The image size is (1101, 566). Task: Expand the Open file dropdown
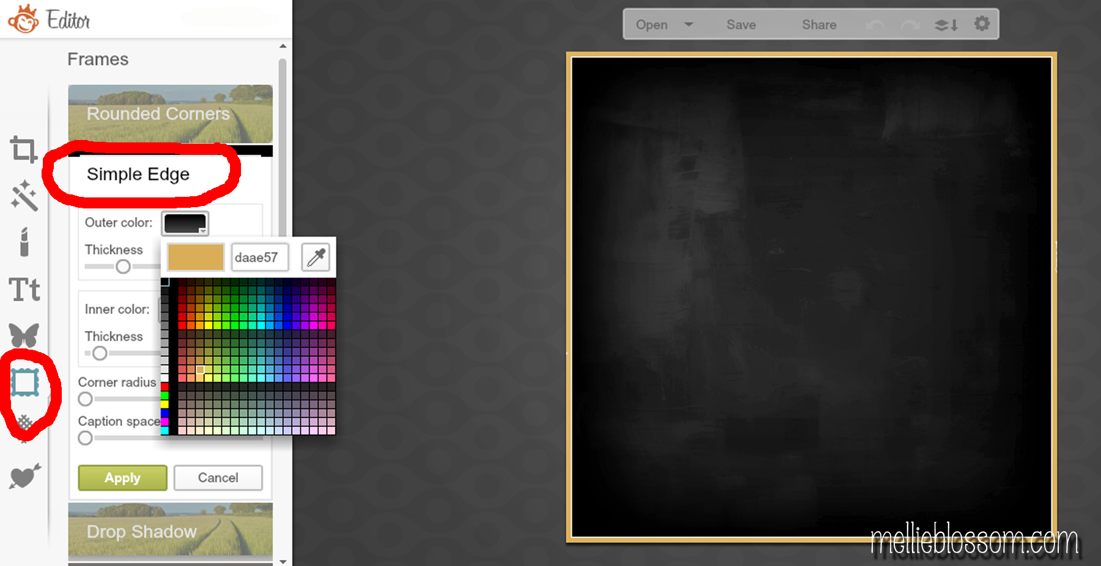tap(688, 24)
